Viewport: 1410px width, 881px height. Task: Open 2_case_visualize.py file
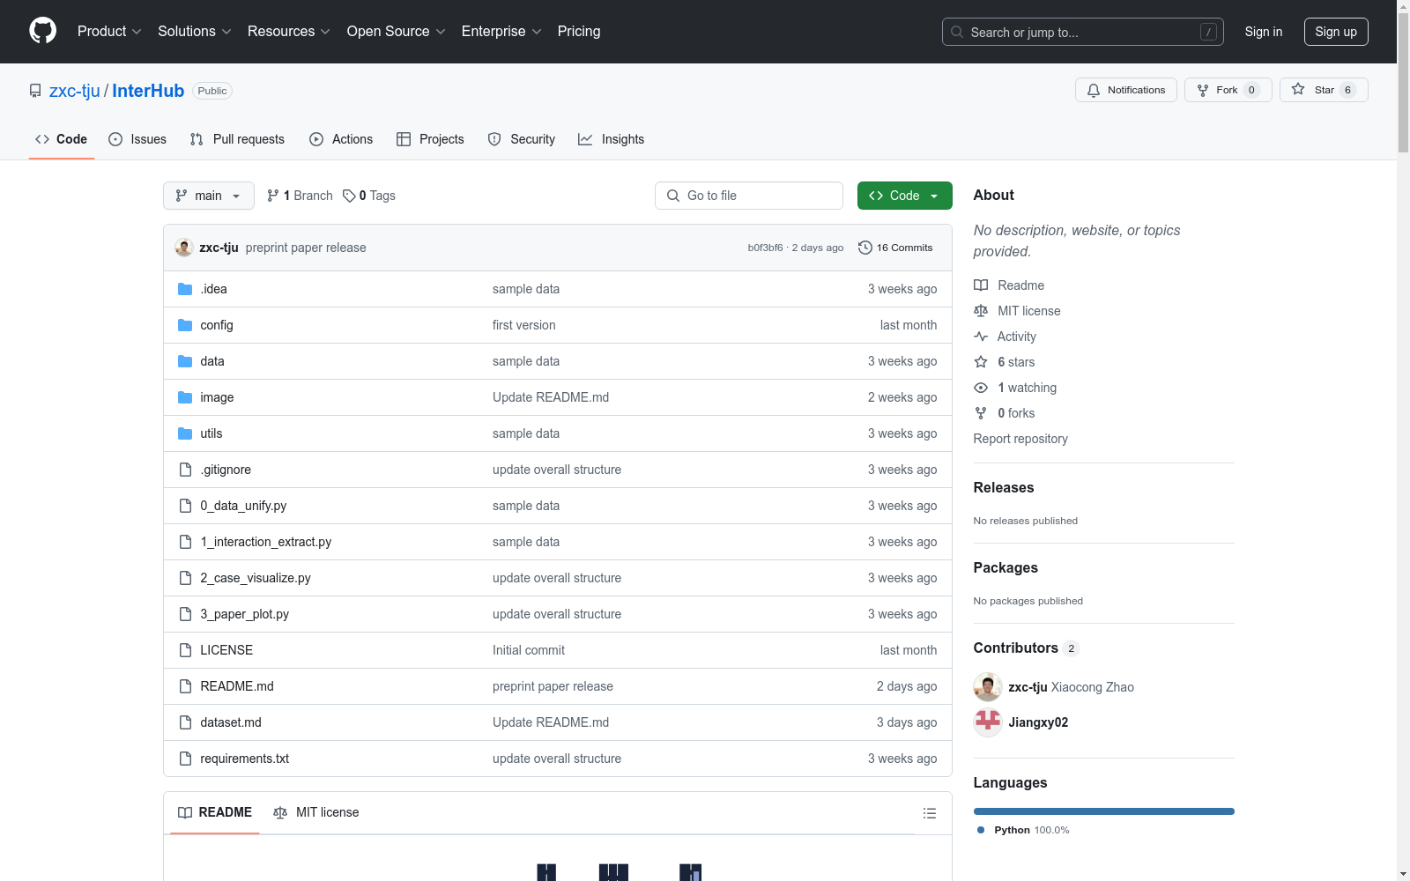(256, 578)
